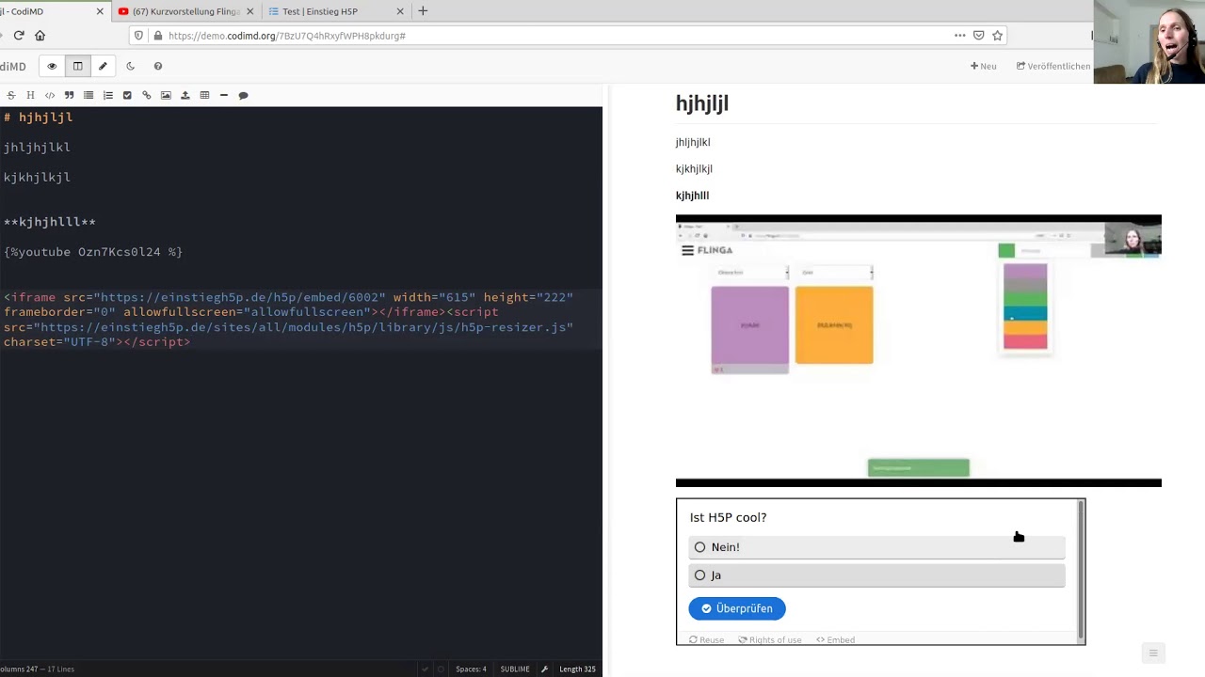Image resolution: width=1205 pixels, height=677 pixels.
Task: Open the Spaces: 4 indentation selector
Action: [x=471, y=669]
